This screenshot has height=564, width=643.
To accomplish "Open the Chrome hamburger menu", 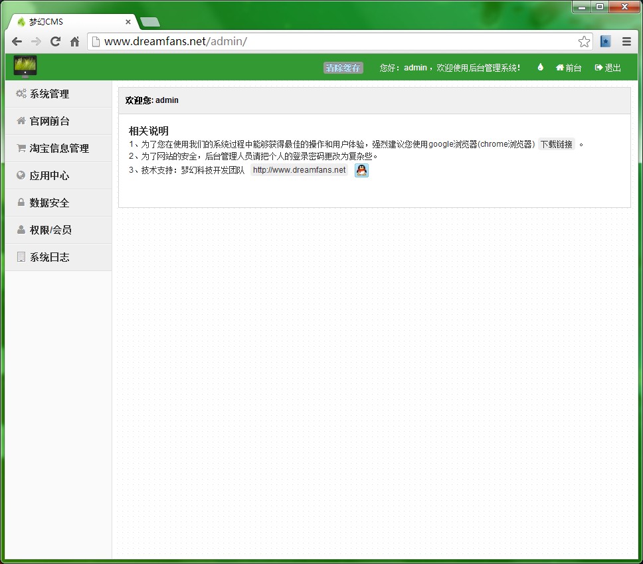I will pyautogui.click(x=626, y=41).
